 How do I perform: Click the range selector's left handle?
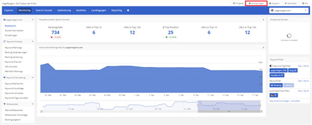[198, 105]
